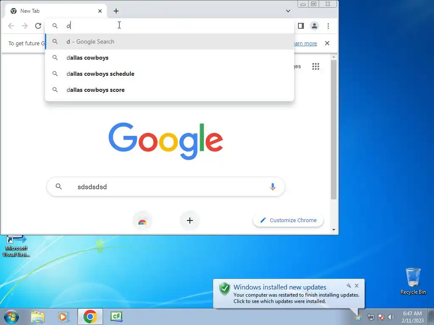Screen dimensions: 434x325
Task: Click the page vertical scrollbar thumb
Action: coord(334,129)
